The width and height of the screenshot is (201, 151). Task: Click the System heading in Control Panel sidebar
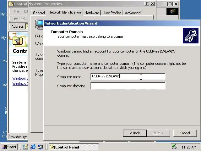19,62
